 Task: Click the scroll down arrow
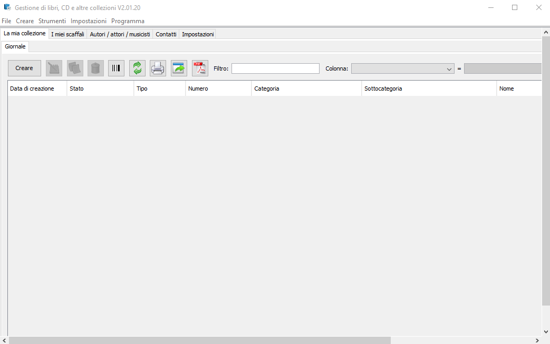pyautogui.click(x=546, y=331)
